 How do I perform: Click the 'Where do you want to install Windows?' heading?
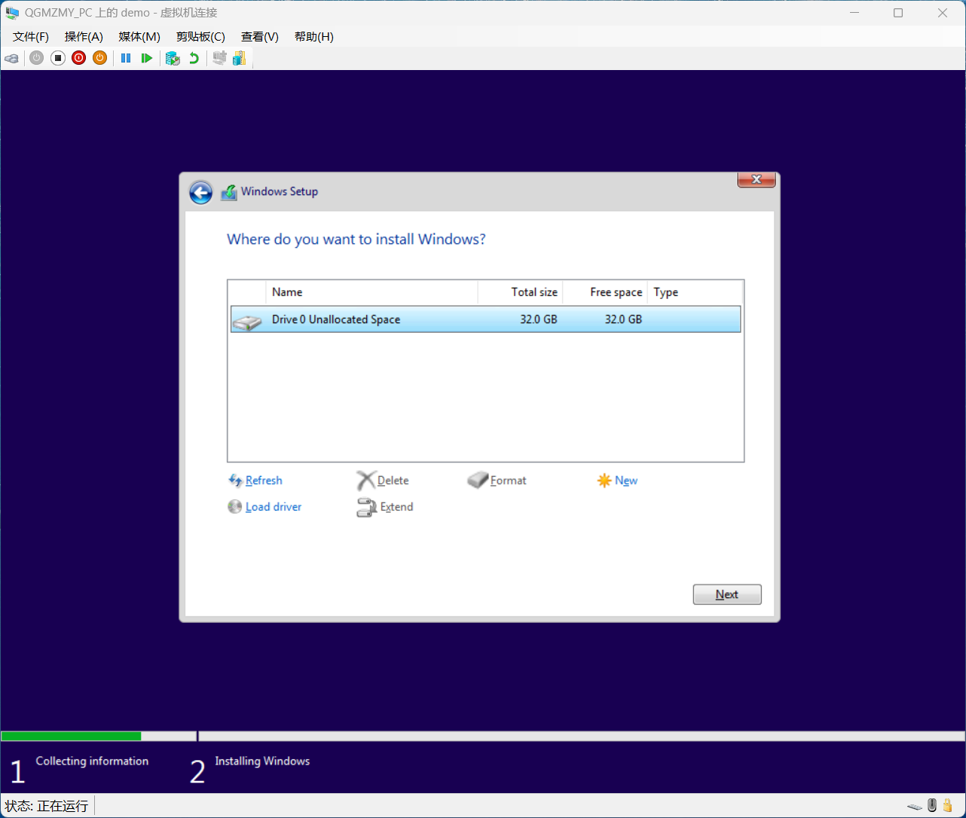(x=356, y=240)
